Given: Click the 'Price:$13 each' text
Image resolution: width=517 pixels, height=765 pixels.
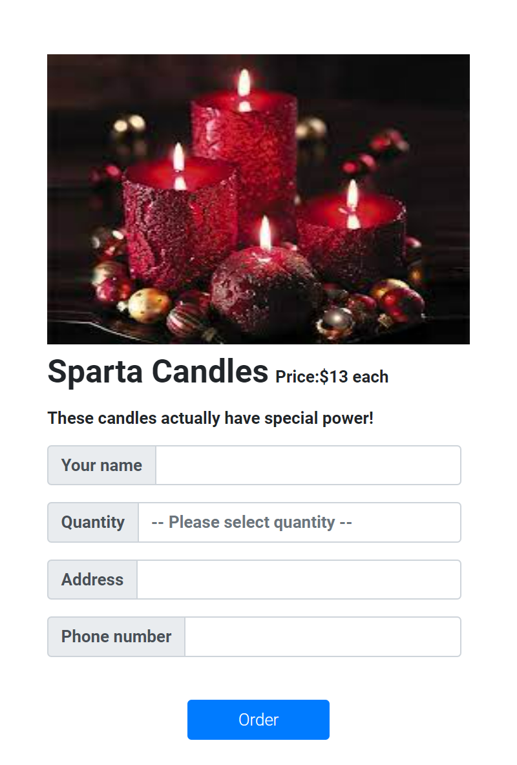Looking at the screenshot, I should 331,377.
